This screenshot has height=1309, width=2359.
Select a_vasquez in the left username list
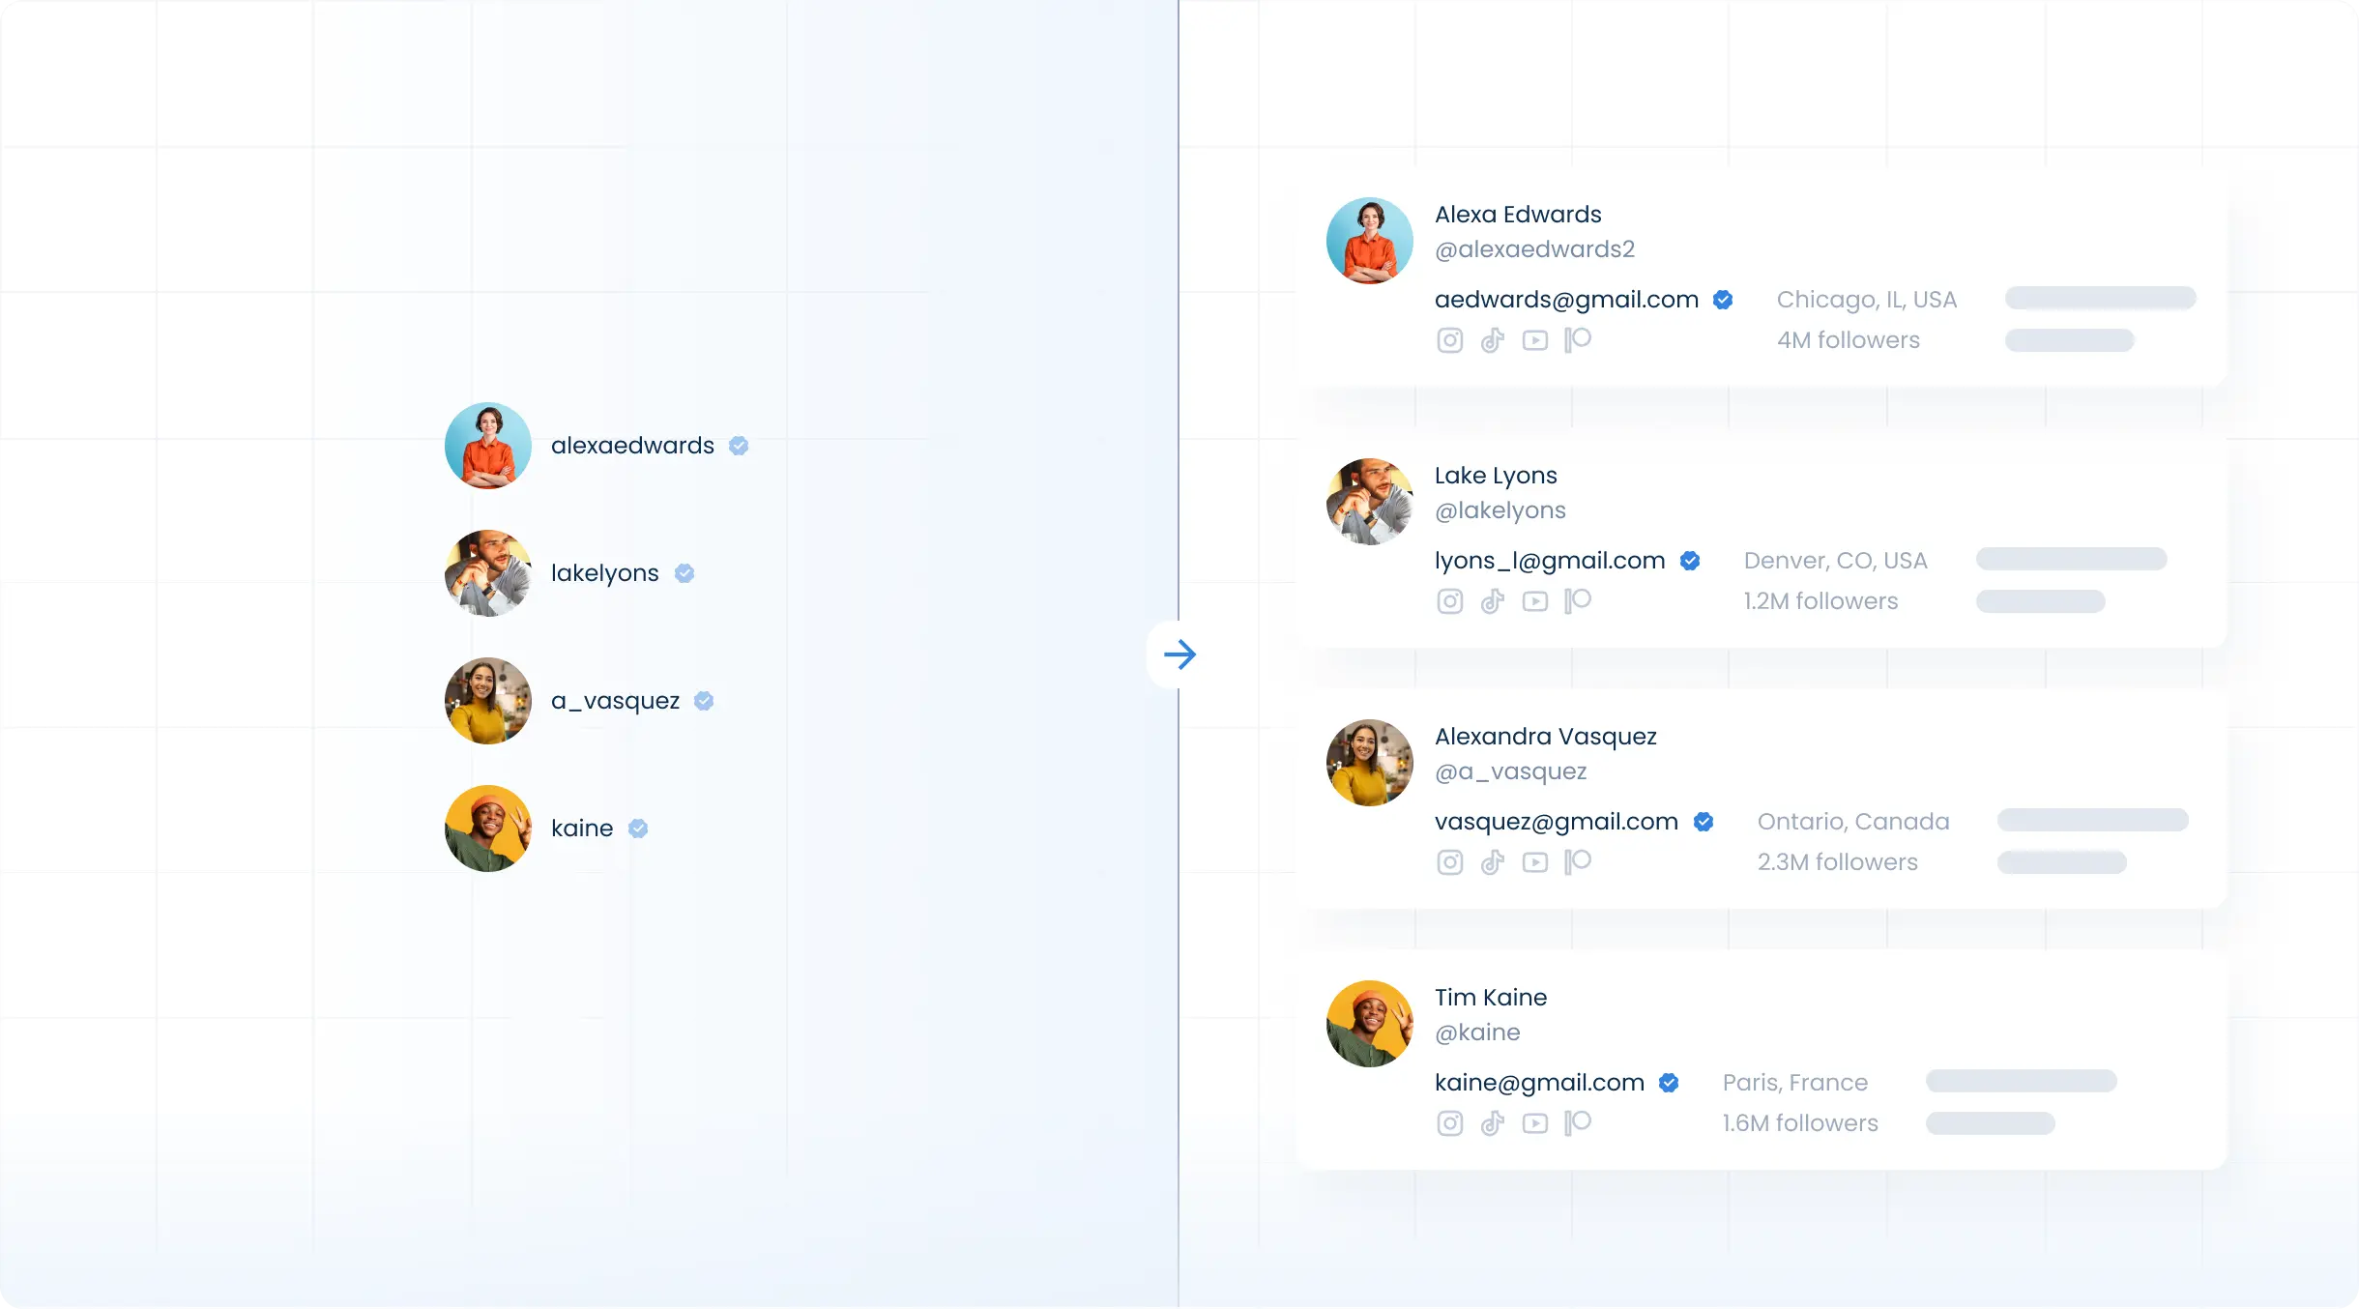pos(615,701)
